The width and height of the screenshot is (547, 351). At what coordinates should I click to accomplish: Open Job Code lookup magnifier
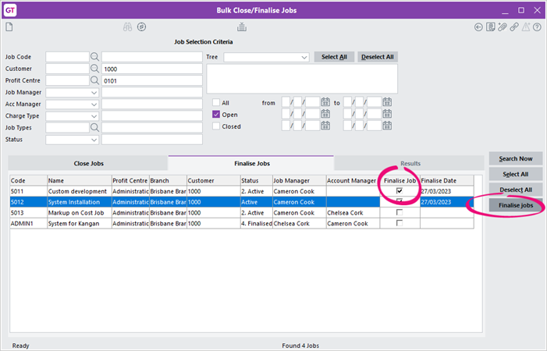click(95, 57)
